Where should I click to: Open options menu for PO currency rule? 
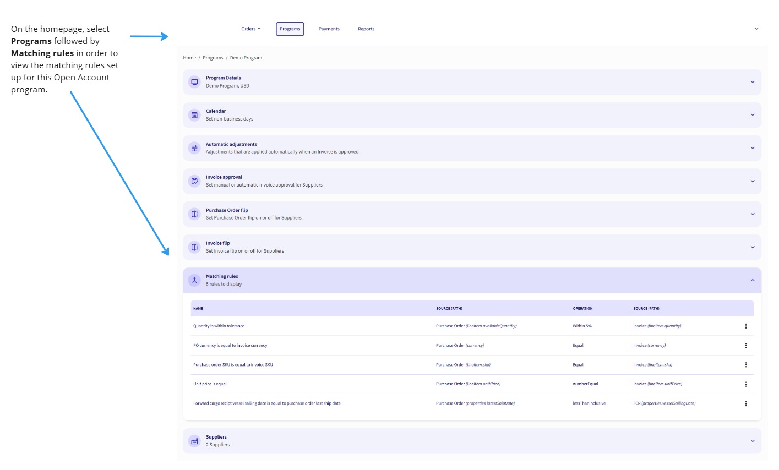746,345
